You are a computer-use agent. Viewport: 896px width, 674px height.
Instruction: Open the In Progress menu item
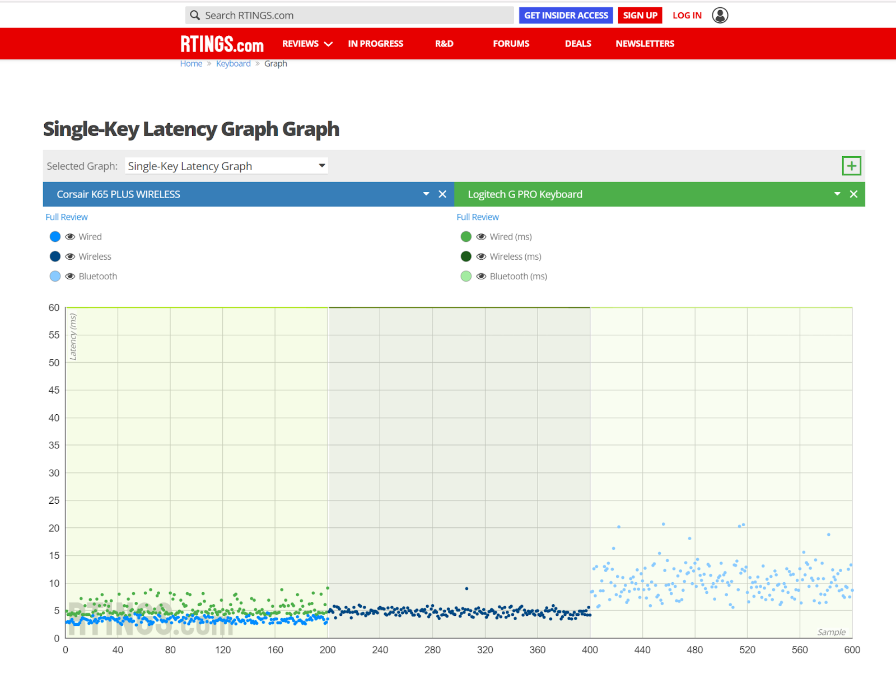click(376, 44)
